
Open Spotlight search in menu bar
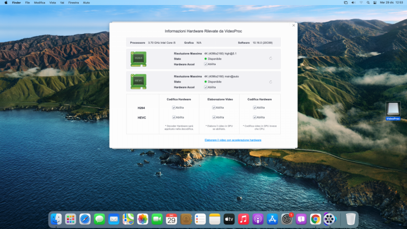(x=361, y=3)
